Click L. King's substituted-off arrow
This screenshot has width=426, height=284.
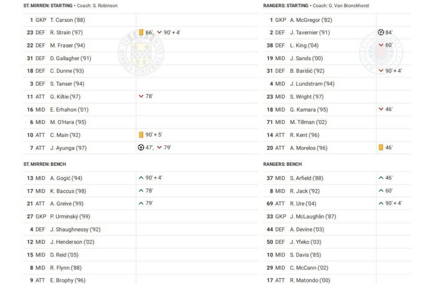coord(381,45)
